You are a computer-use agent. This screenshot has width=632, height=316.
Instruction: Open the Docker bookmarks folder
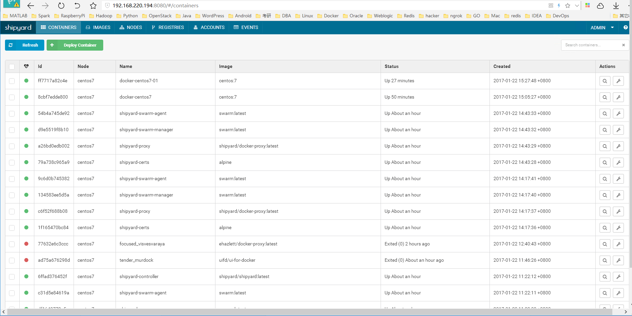pos(328,16)
